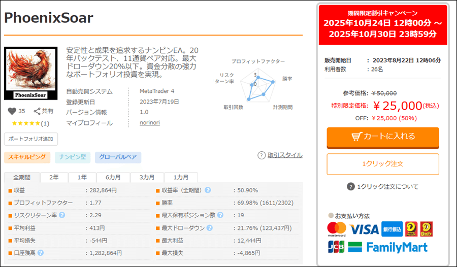This screenshot has width=457, height=267.
Task: Click the スキャルピング tag
Action: tap(27, 157)
